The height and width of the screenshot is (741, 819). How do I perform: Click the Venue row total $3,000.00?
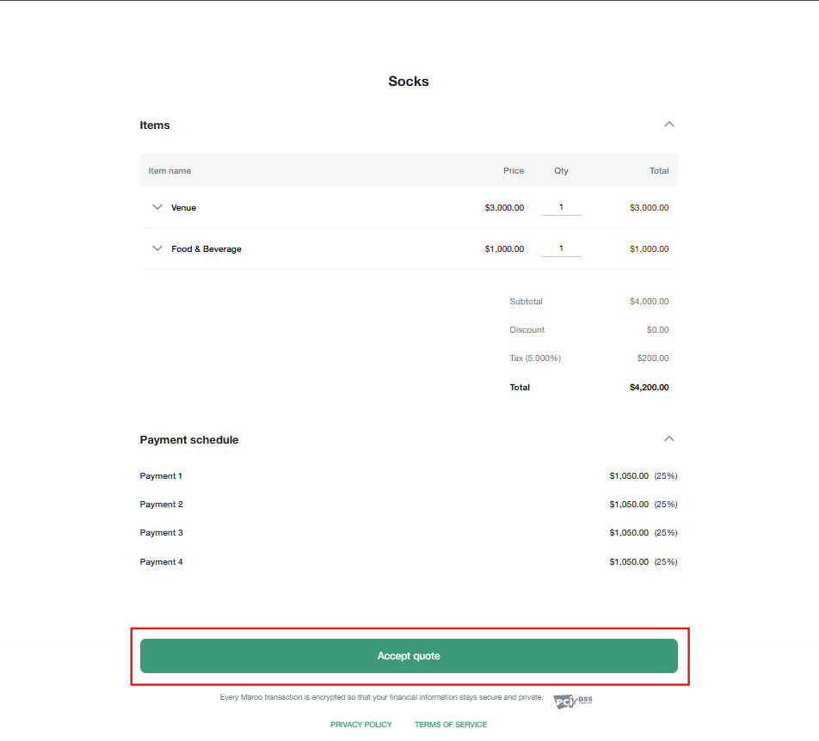[x=649, y=208]
